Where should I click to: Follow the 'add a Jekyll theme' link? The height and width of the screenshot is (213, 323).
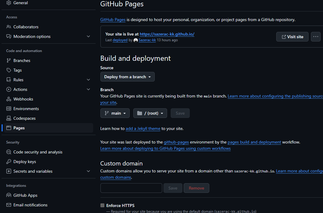pyautogui.click(x=143, y=128)
